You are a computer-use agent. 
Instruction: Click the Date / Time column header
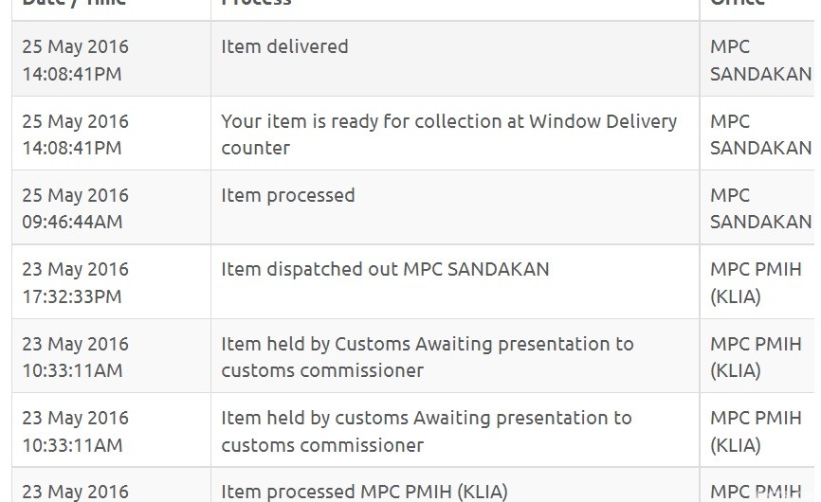[74, 2]
